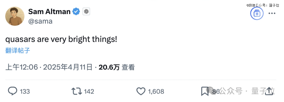Toggle the bookmark icon
The width and height of the screenshot is (284, 102).
[205, 91]
